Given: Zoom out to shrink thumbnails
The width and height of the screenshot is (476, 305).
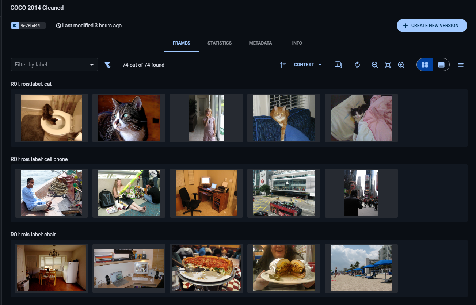Looking at the screenshot, I should pos(374,65).
